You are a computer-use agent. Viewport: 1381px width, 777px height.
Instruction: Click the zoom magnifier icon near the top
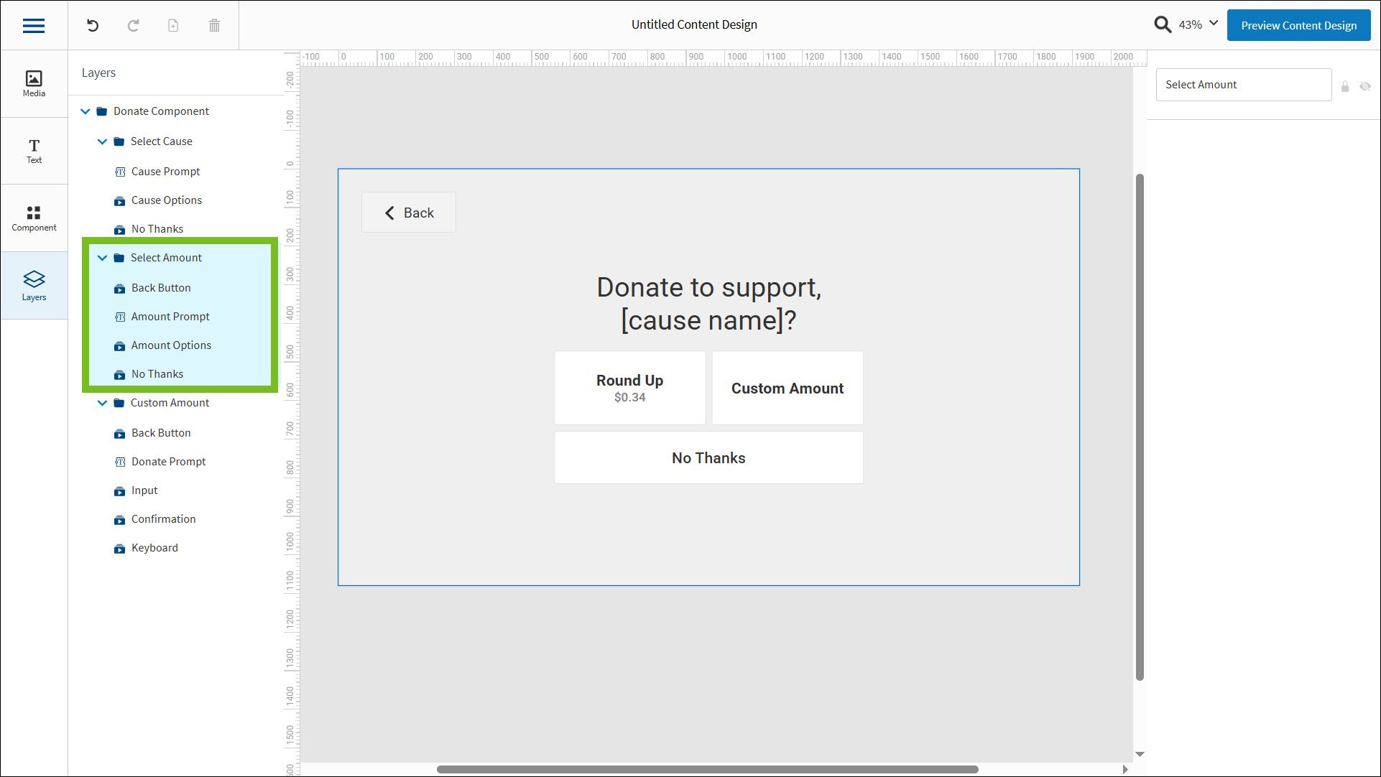pos(1163,24)
